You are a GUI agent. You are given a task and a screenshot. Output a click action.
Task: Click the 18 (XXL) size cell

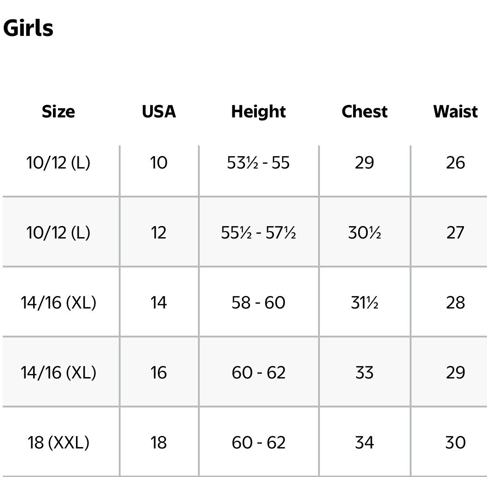pyautogui.click(x=58, y=442)
